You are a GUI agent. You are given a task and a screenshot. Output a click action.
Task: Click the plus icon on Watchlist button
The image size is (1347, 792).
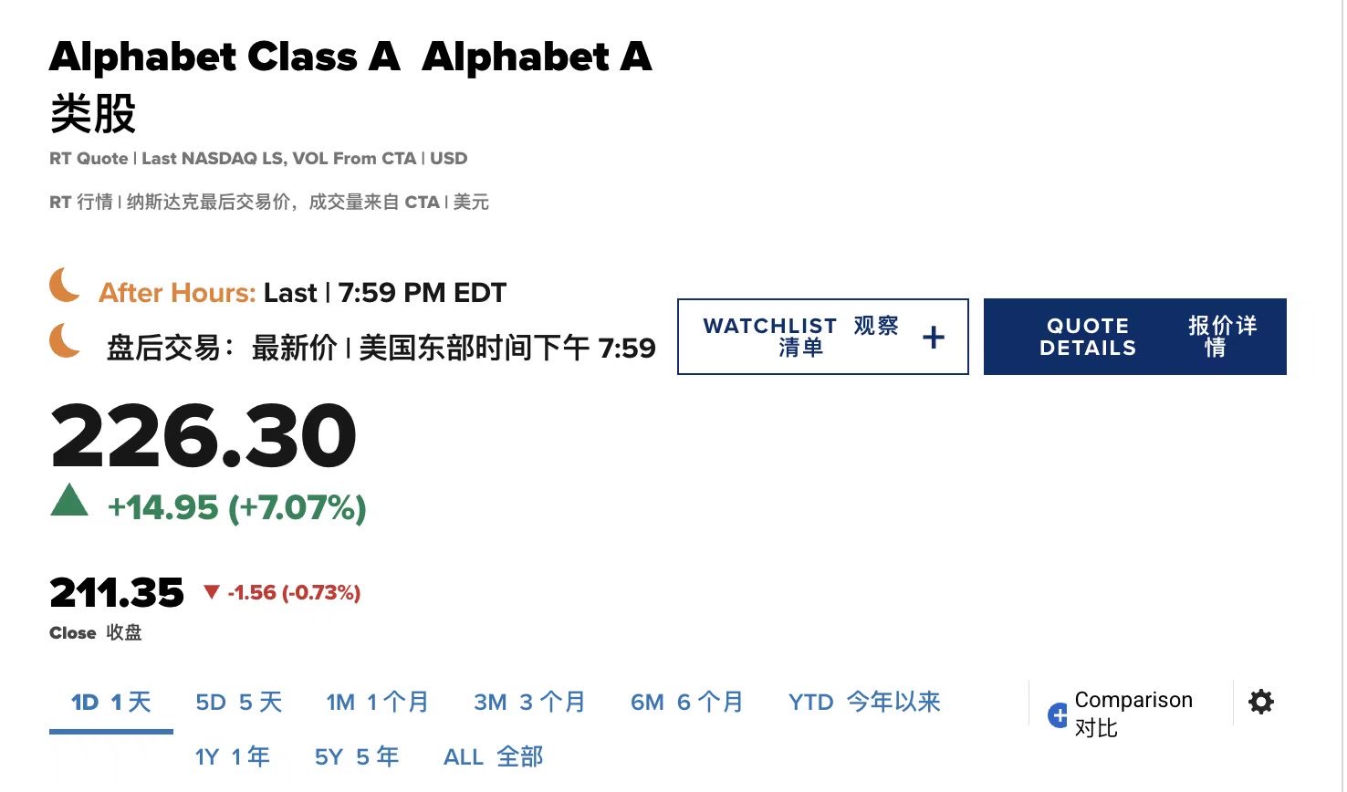pos(933,338)
